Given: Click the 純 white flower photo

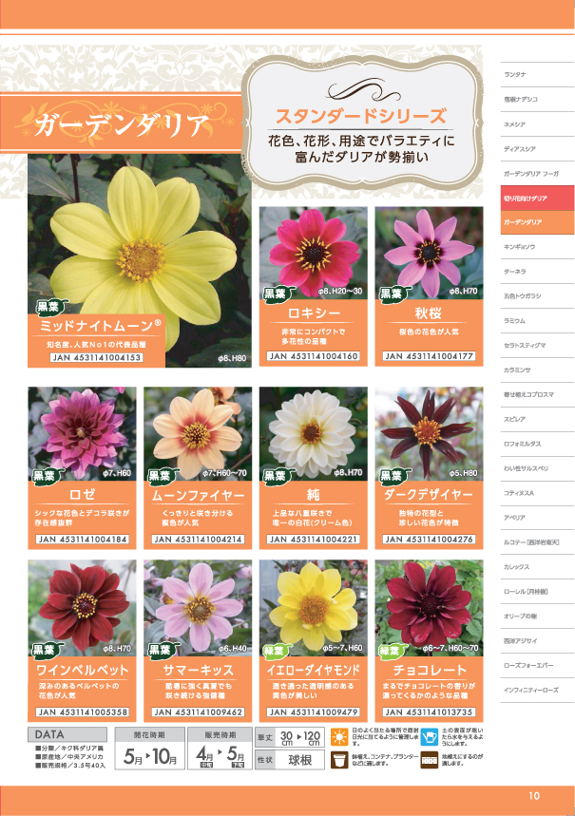Looking at the screenshot, I should point(314,433).
